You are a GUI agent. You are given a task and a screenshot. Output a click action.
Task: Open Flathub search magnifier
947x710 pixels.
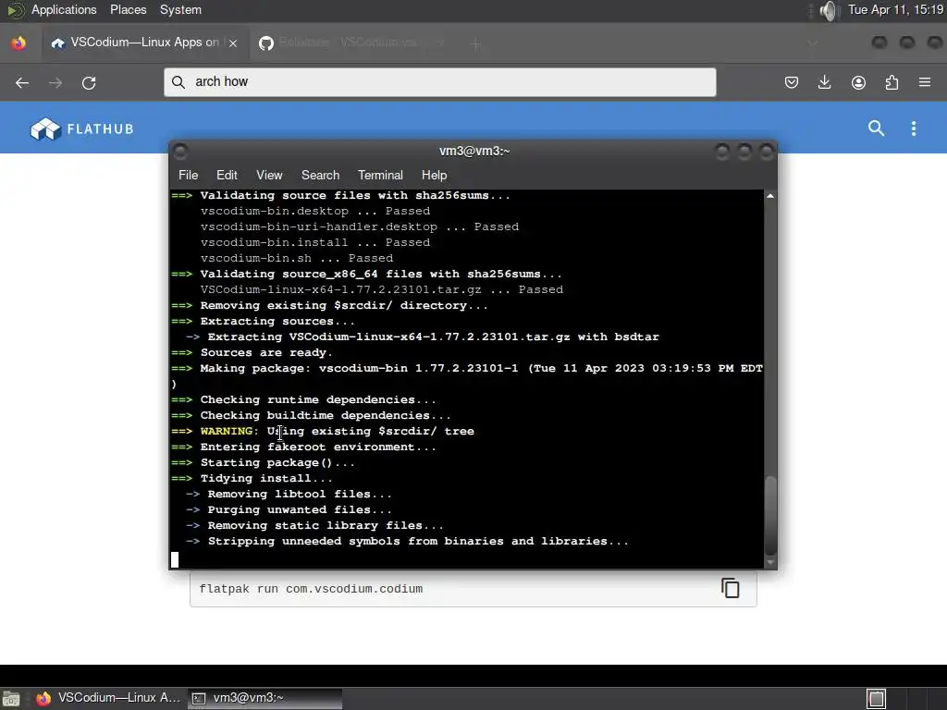coord(877,128)
